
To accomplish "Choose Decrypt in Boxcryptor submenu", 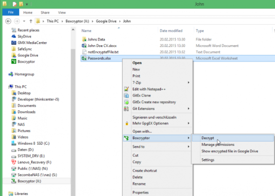I will pos(233,138).
